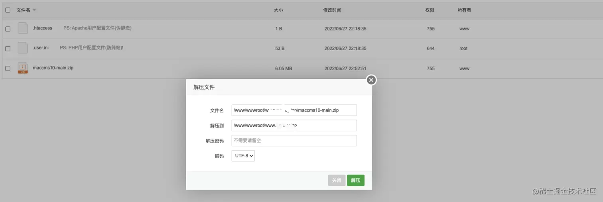
Task: Click the maccms10-main.zip archive icon
Action: [x=23, y=68]
